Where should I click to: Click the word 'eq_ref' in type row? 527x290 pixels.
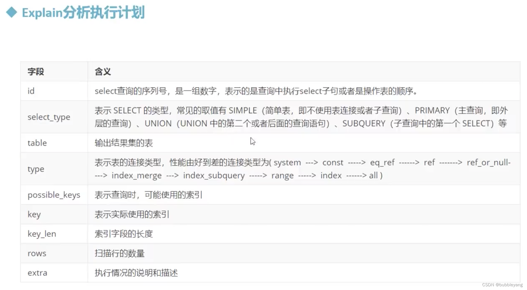(x=382, y=162)
